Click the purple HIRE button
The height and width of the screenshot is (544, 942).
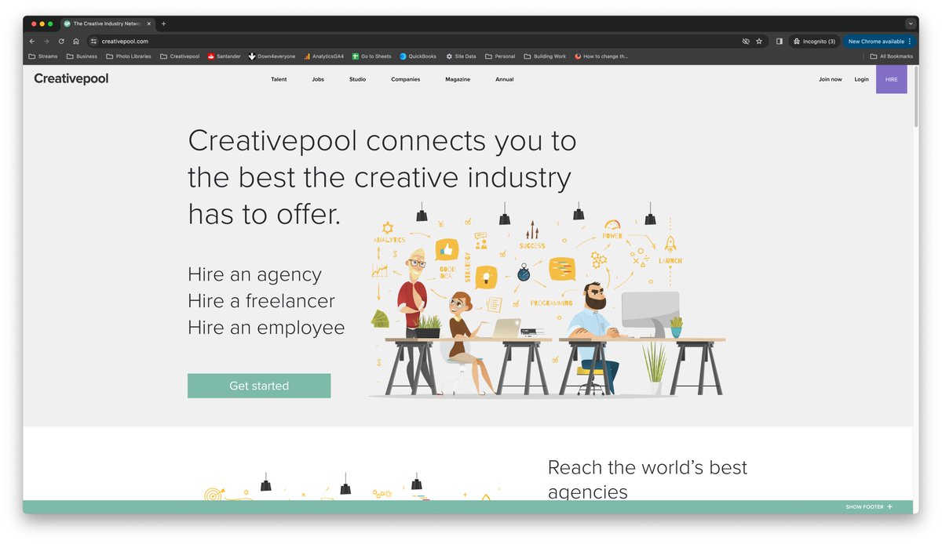[x=892, y=79]
